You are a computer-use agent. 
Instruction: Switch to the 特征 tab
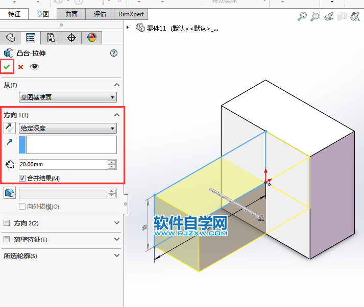tap(14, 14)
